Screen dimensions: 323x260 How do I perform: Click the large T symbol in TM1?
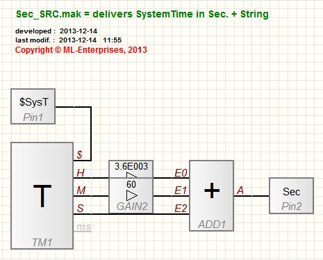[42, 196]
